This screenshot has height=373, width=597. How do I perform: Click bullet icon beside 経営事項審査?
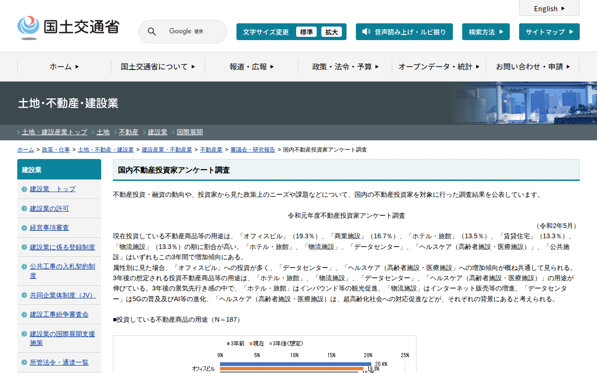click(x=24, y=228)
